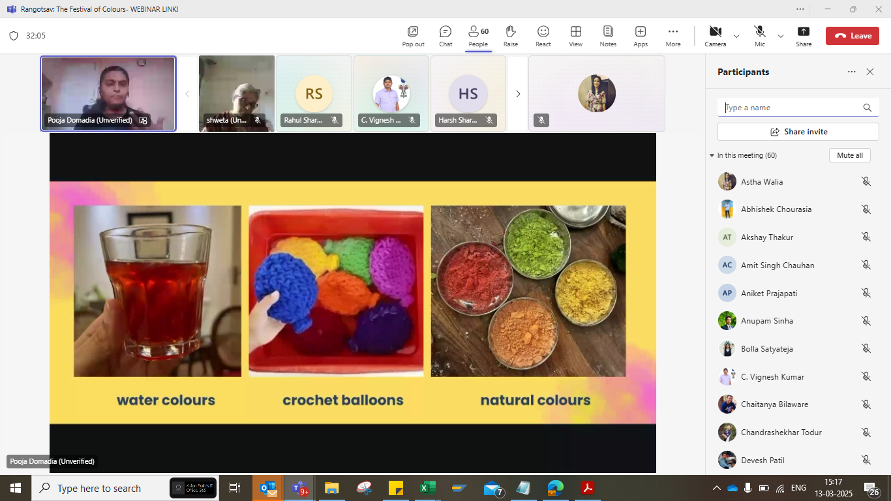891x501 pixels.
Task: Open meeting Notes
Action: coord(608,35)
